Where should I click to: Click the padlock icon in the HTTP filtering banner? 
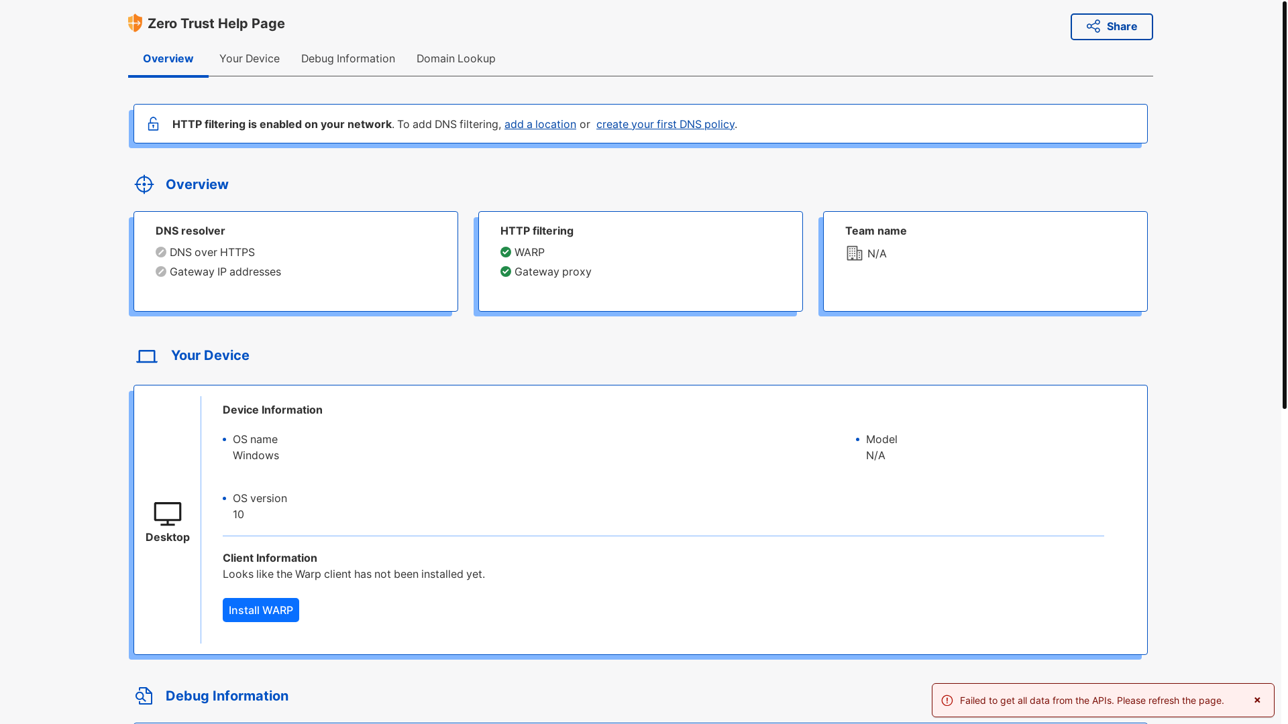click(x=153, y=123)
